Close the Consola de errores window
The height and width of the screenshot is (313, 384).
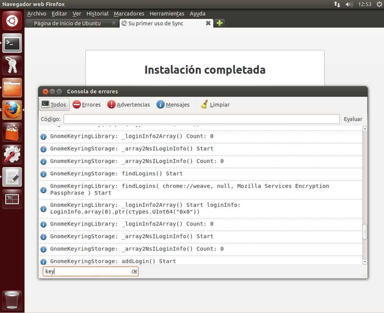pos(45,92)
